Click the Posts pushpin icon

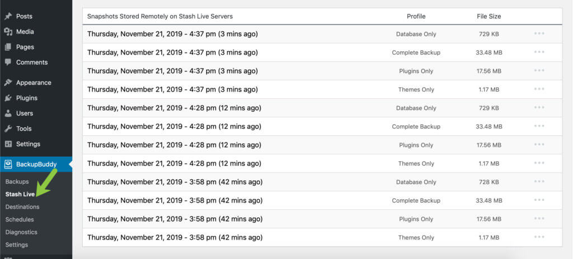tap(8, 16)
